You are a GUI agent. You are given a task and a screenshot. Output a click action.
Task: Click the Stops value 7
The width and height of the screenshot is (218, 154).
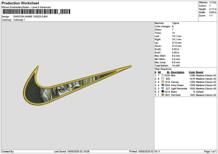pyautogui.click(x=173, y=30)
